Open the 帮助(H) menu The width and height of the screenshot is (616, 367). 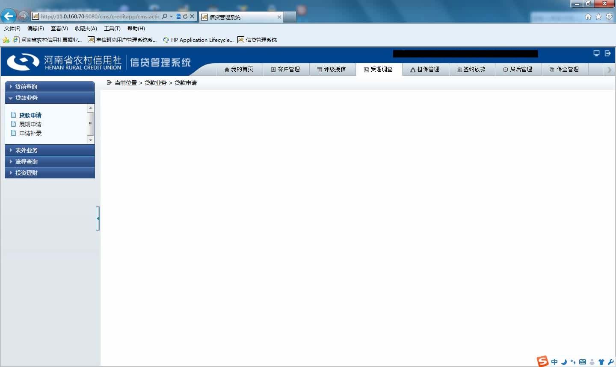coord(136,29)
